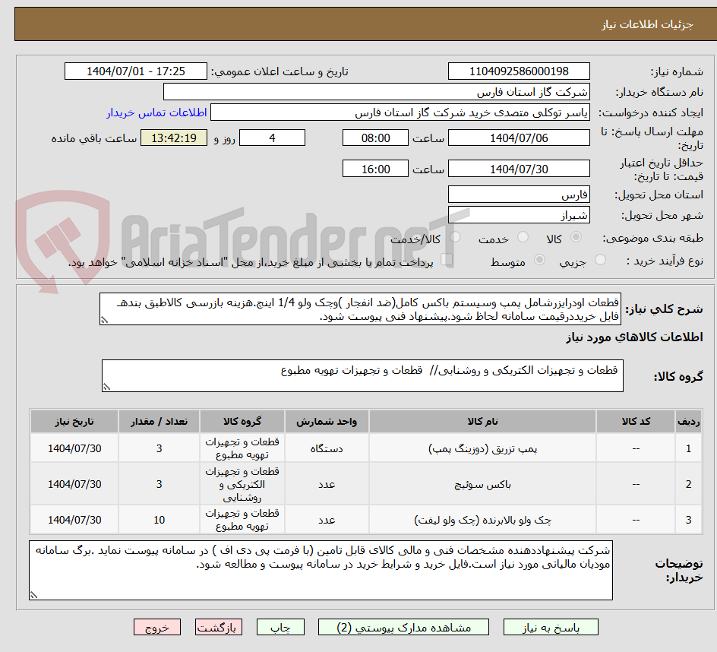The height and width of the screenshot is (652, 717).
Task: Click the شیراز city field
Action: point(519,215)
